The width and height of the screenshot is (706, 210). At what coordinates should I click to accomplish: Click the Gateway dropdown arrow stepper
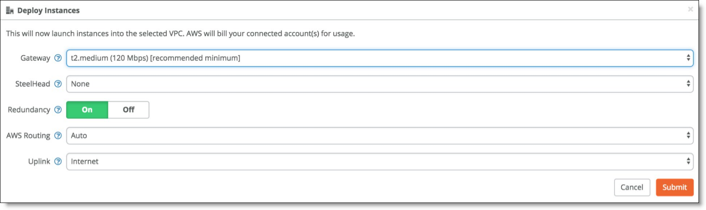point(688,58)
